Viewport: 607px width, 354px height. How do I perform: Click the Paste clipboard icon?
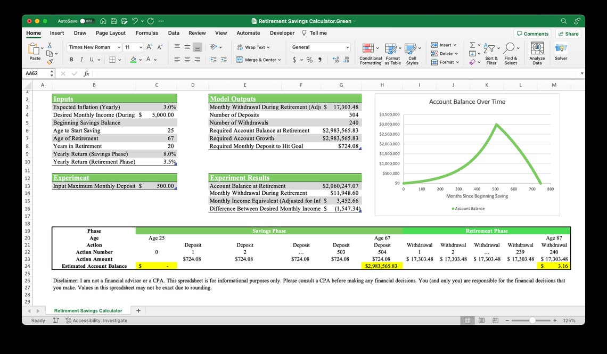pos(34,49)
